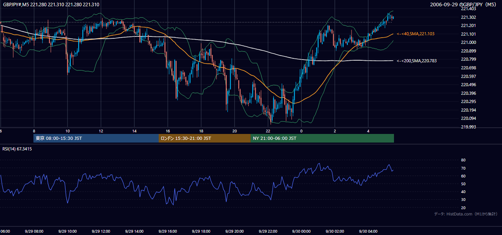Click the HistData.com data source credit
The height and width of the screenshot is (235, 502).
click(x=465, y=214)
